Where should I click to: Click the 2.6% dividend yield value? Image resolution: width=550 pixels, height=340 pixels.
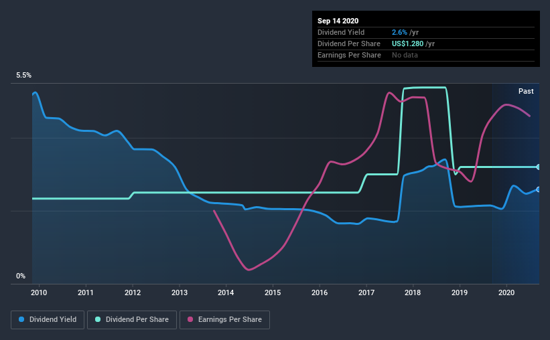(399, 32)
